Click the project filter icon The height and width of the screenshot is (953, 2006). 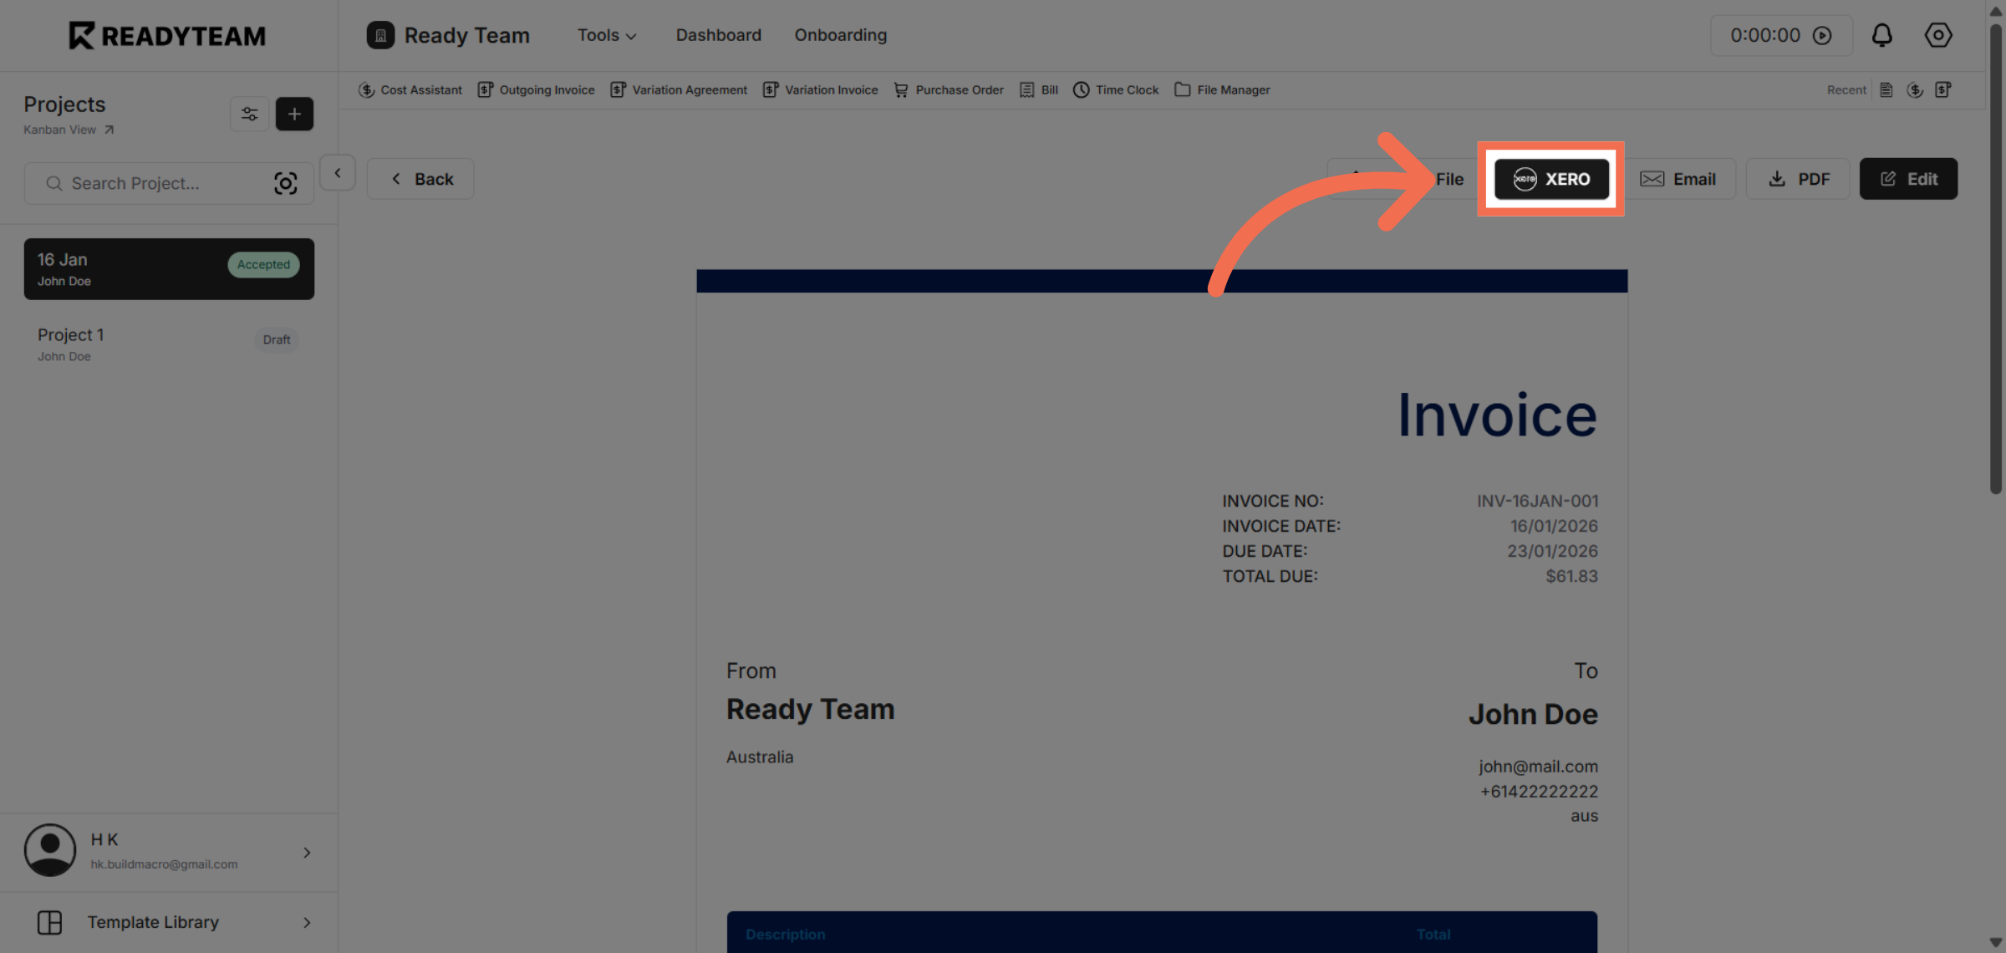pos(249,114)
